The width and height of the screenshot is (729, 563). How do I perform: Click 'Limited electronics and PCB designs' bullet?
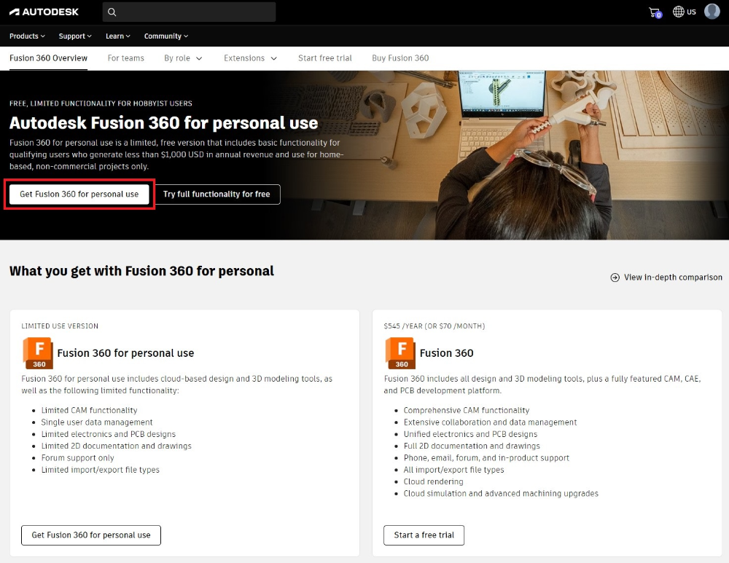coord(109,434)
